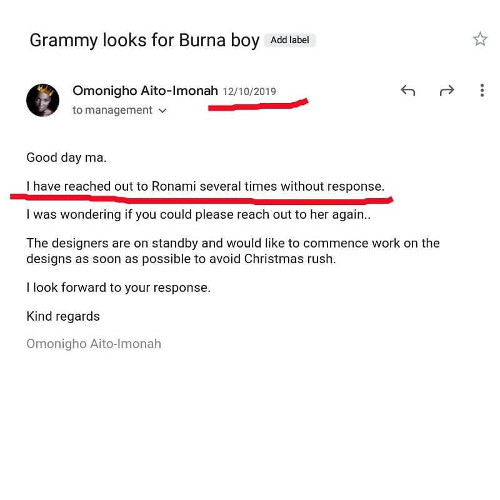
Task: Expand recipient details with the chevron arrow
Action: (162, 111)
